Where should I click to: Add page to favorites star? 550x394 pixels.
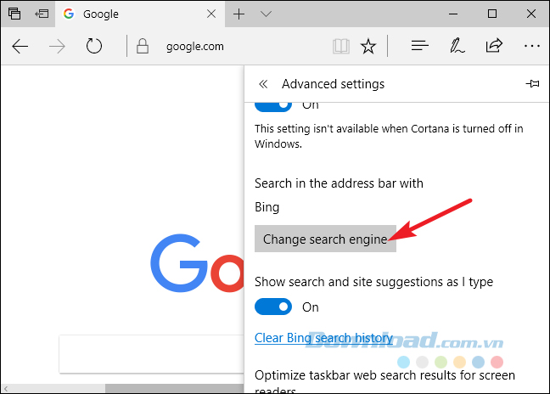click(x=368, y=46)
